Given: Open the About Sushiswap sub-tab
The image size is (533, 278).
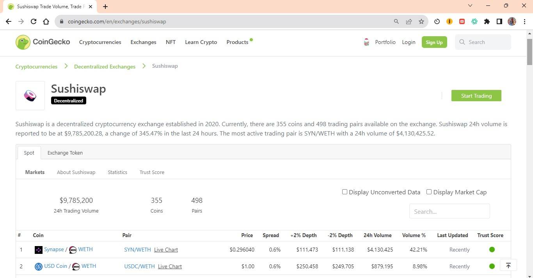Looking at the screenshot, I should pyautogui.click(x=76, y=172).
